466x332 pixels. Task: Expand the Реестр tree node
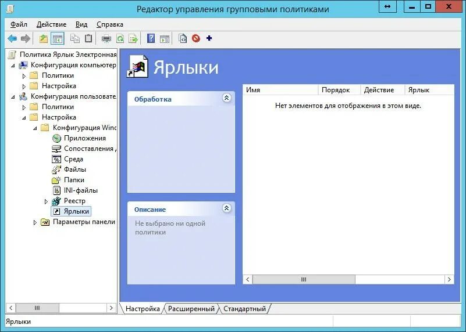pos(46,201)
